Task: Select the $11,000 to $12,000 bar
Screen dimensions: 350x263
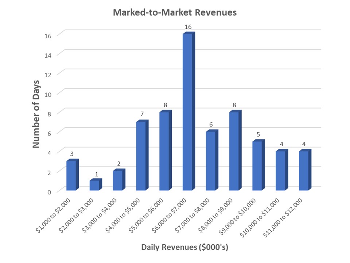Action: tap(303, 171)
